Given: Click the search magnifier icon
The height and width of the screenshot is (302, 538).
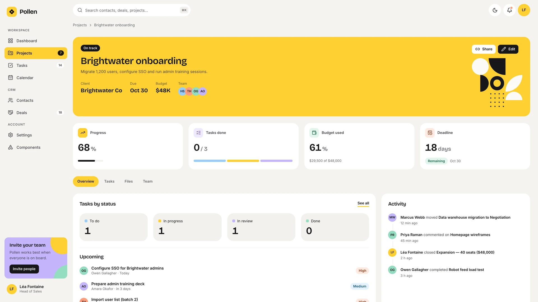Looking at the screenshot, I should click(80, 10).
